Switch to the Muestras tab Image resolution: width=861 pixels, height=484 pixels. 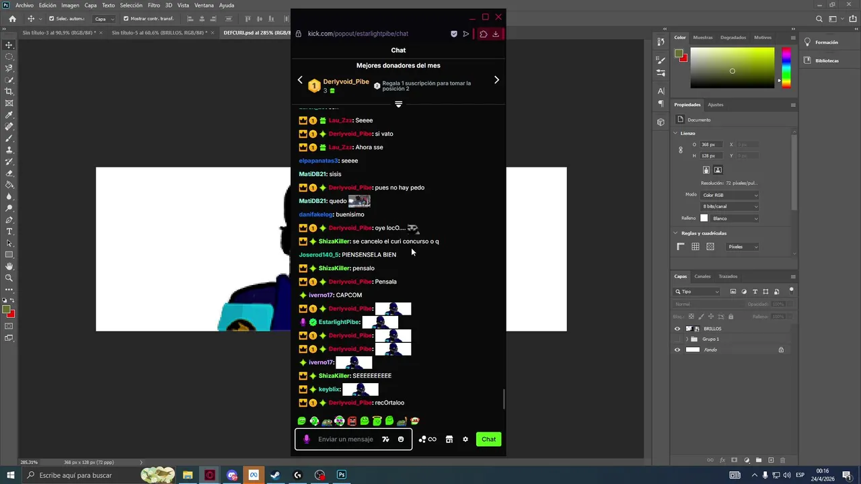[703, 38]
